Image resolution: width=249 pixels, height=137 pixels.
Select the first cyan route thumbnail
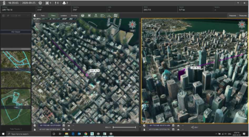tap(16, 60)
